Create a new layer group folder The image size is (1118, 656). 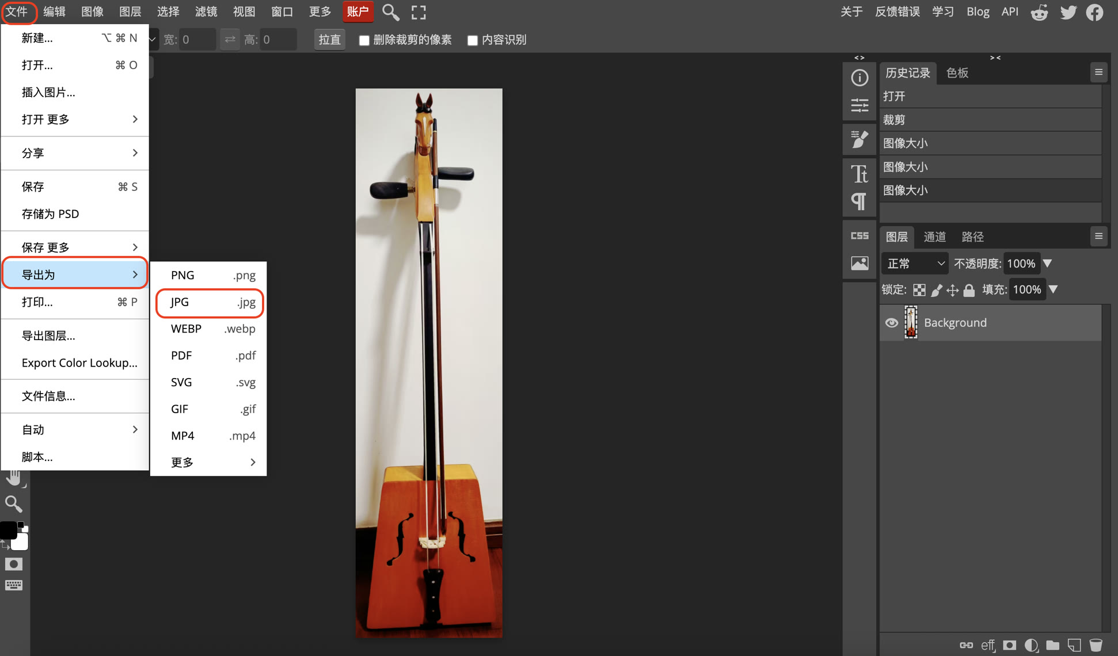click(x=1053, y=645)
